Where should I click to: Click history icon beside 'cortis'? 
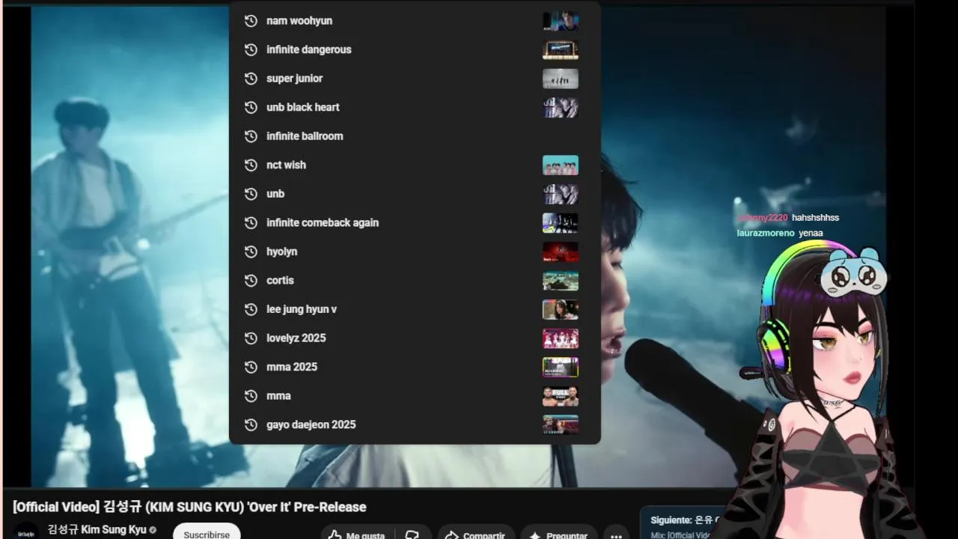[x=251, y=280]
